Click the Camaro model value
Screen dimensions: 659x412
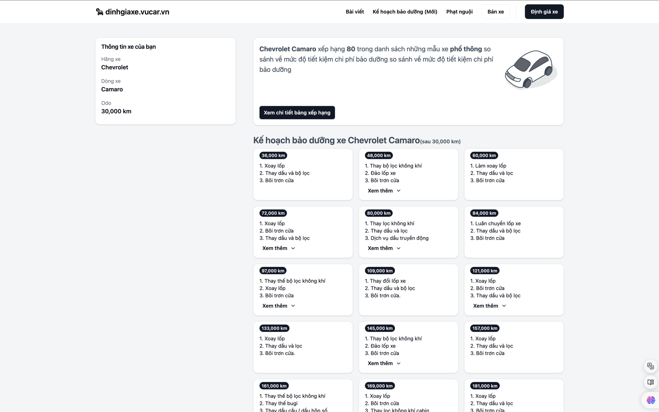pyautogui.click(x=112, y=89)
